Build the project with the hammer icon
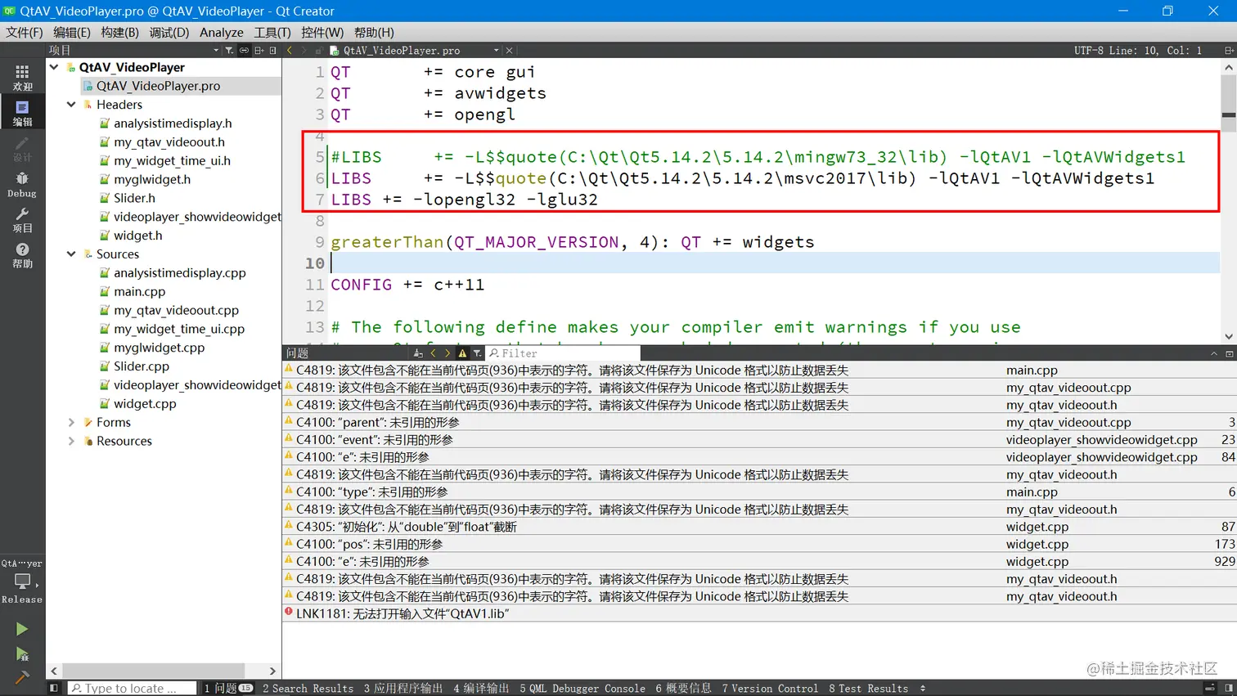This screenshot has width=1237, height=696. click(x=22, y=677)
